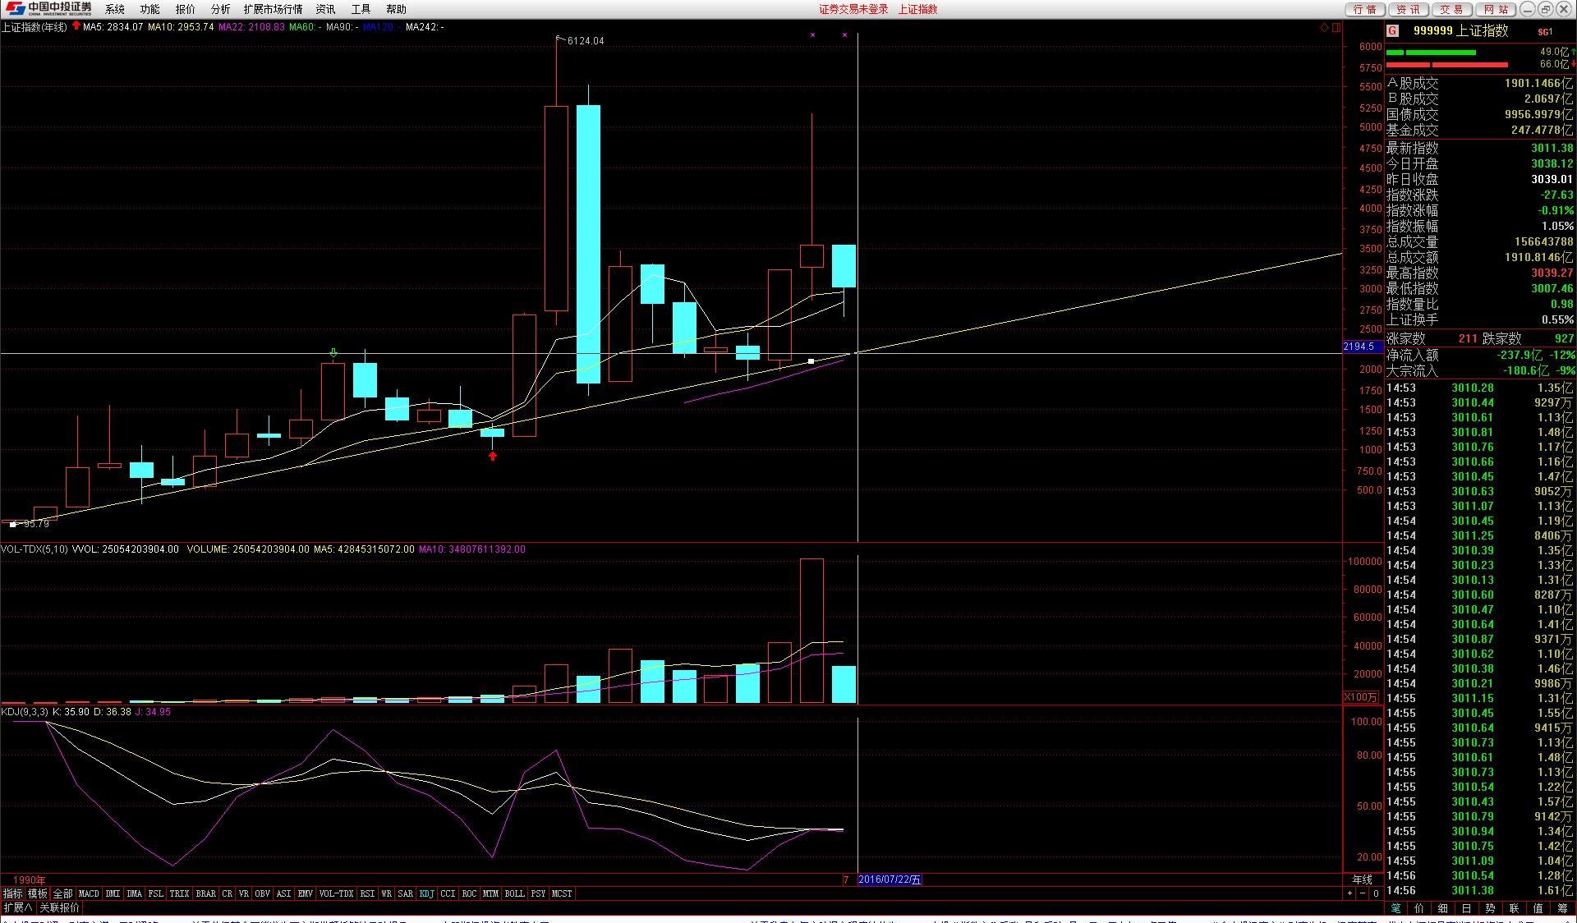Open the 分析 menu
This screenshot has height=923, width=1577.
220,9
